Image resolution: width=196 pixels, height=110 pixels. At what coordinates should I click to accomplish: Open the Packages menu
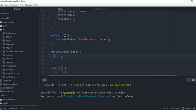tap(29, 5)
